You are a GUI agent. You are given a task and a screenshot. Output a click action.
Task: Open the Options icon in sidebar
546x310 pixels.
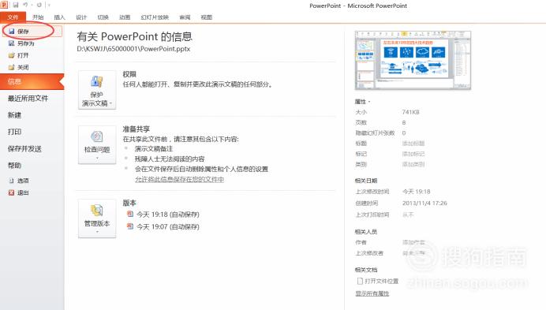pyautogui.click(x=12, y=181)
